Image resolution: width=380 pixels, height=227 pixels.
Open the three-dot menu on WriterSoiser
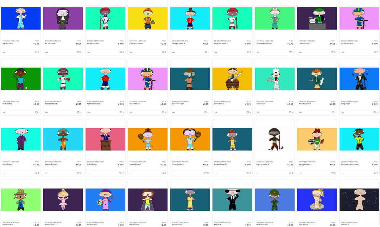[216, 112]
